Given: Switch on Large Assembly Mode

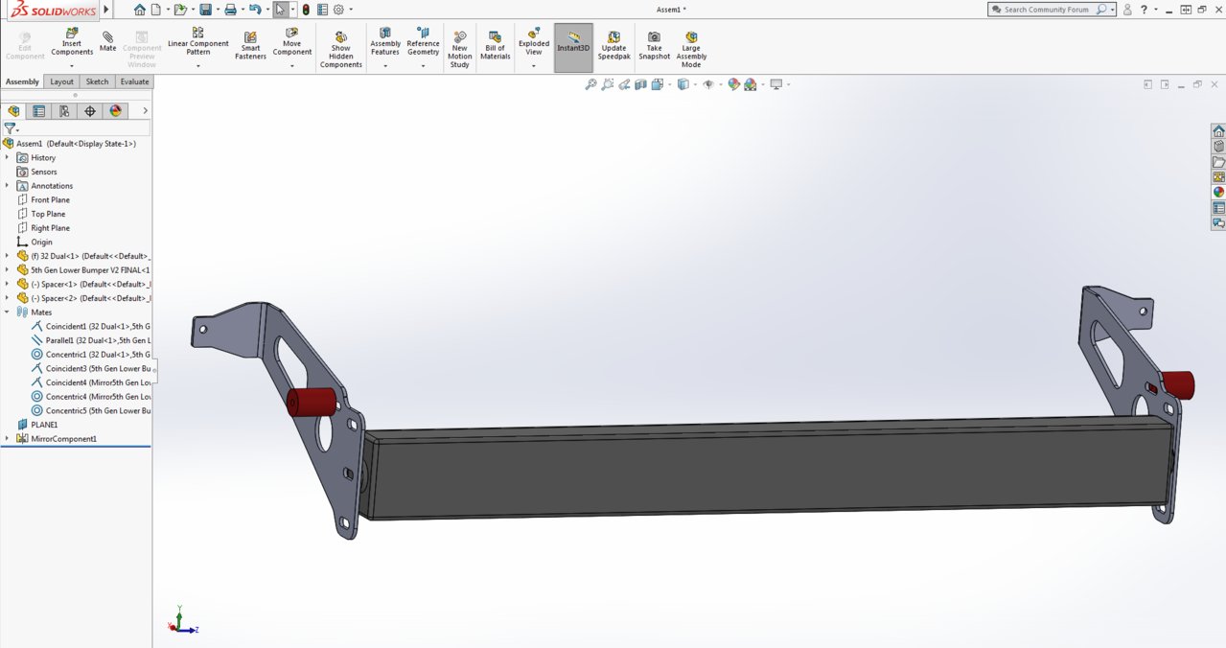Looking at the screenshot, I should [691, 50].
